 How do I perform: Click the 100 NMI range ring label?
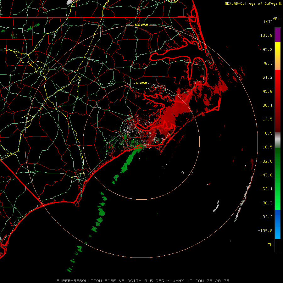(141, 25)
